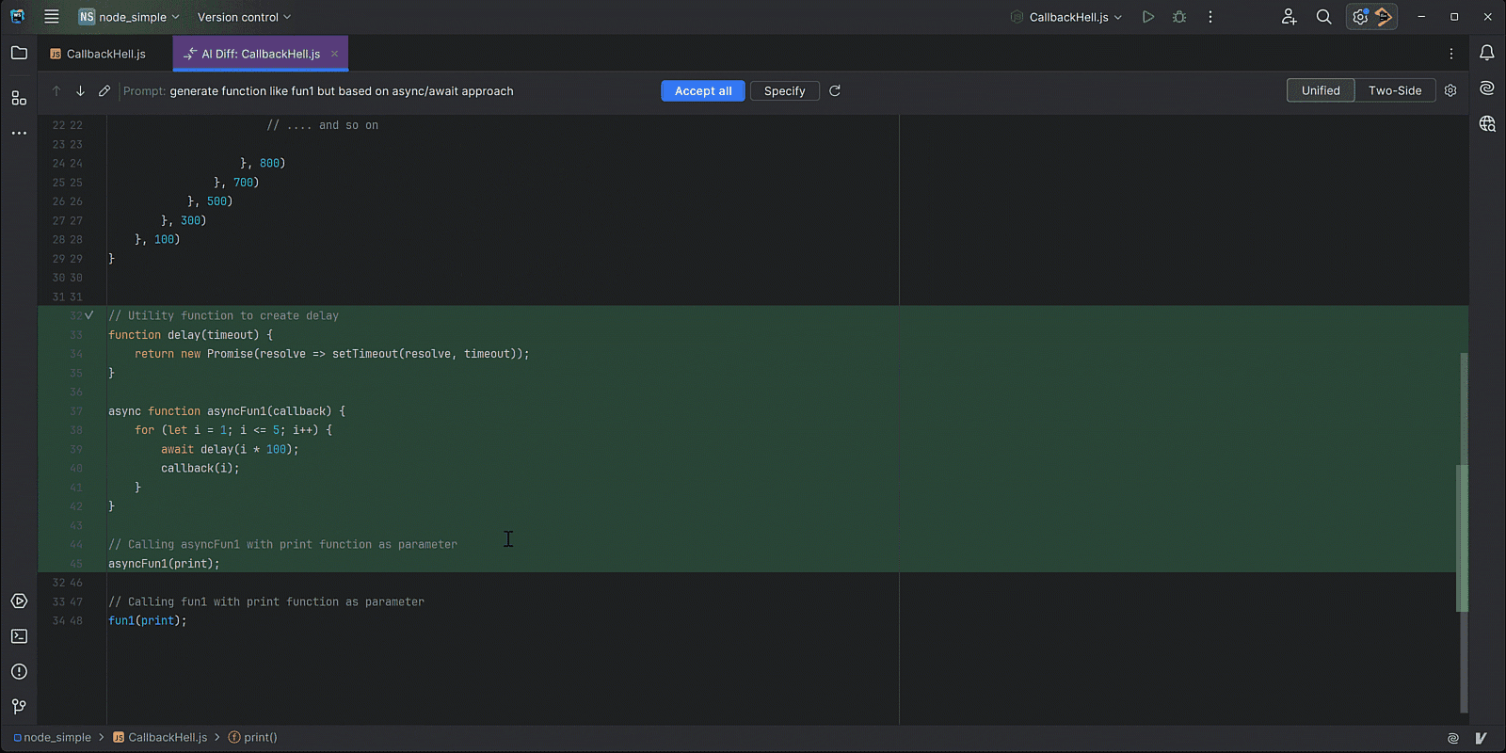Image resolution: width=1506 pixels, height=753 pixels.
Task: Edit the prompt with pencil icon
Action: [104, 91]
